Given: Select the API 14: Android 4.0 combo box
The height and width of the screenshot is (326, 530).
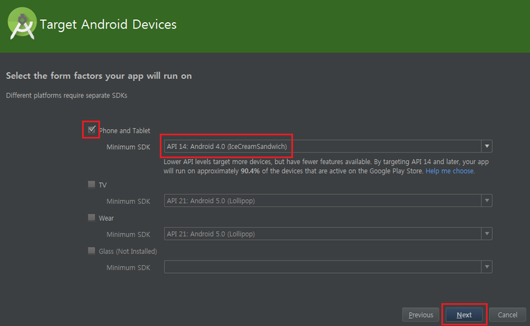Looking at the screenshot, I should 328,146.
